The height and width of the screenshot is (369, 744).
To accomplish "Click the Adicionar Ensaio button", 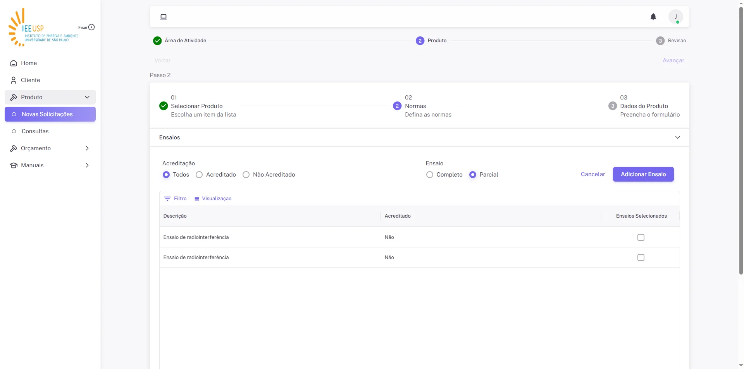I will [643, 174].
